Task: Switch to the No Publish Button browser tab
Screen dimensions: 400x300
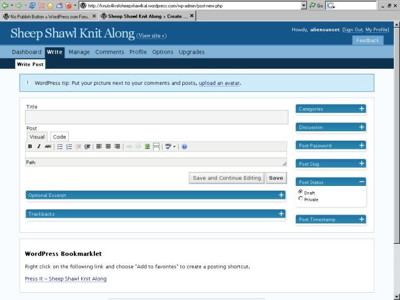Action: 49,16
